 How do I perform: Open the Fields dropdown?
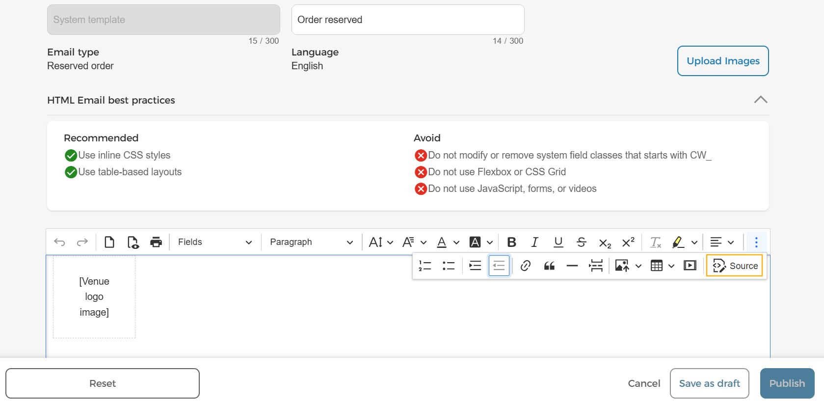(214, 242)
